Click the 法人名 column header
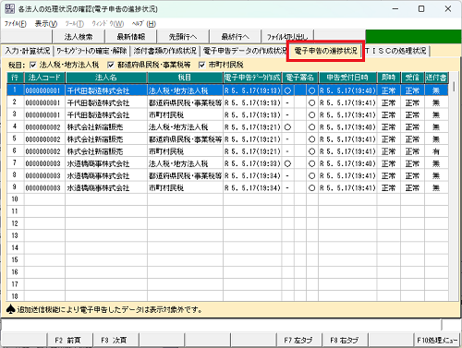Viewport: 462px width, 348px height. (106, 78)
